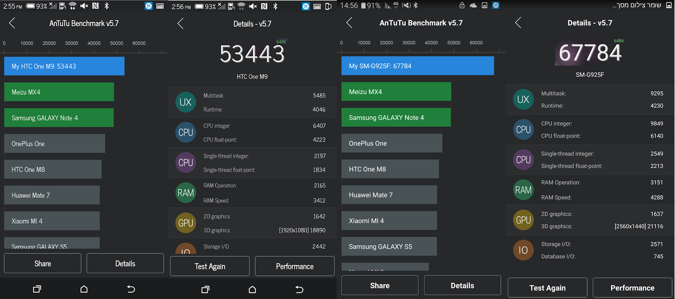The height and width of the screenshot is (299, 675).
Task: Select 'My SM-G925F: 67784' bar
Action: point(418,66)
